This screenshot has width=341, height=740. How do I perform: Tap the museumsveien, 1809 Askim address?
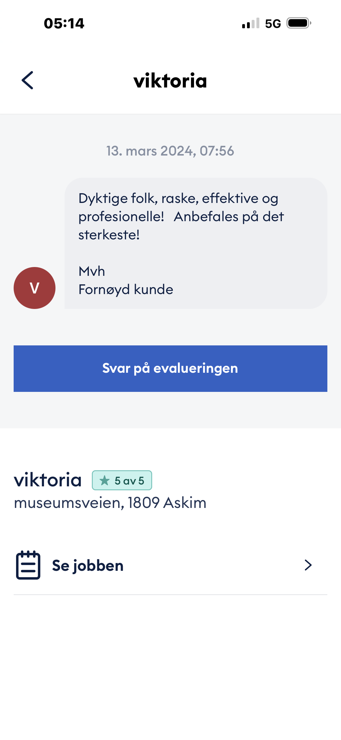[110, 503]
